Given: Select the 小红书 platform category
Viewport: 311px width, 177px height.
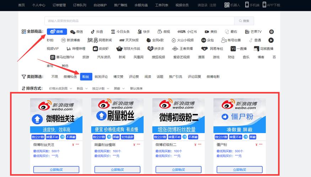Looking at the screenshot, I should click(187, 32).
